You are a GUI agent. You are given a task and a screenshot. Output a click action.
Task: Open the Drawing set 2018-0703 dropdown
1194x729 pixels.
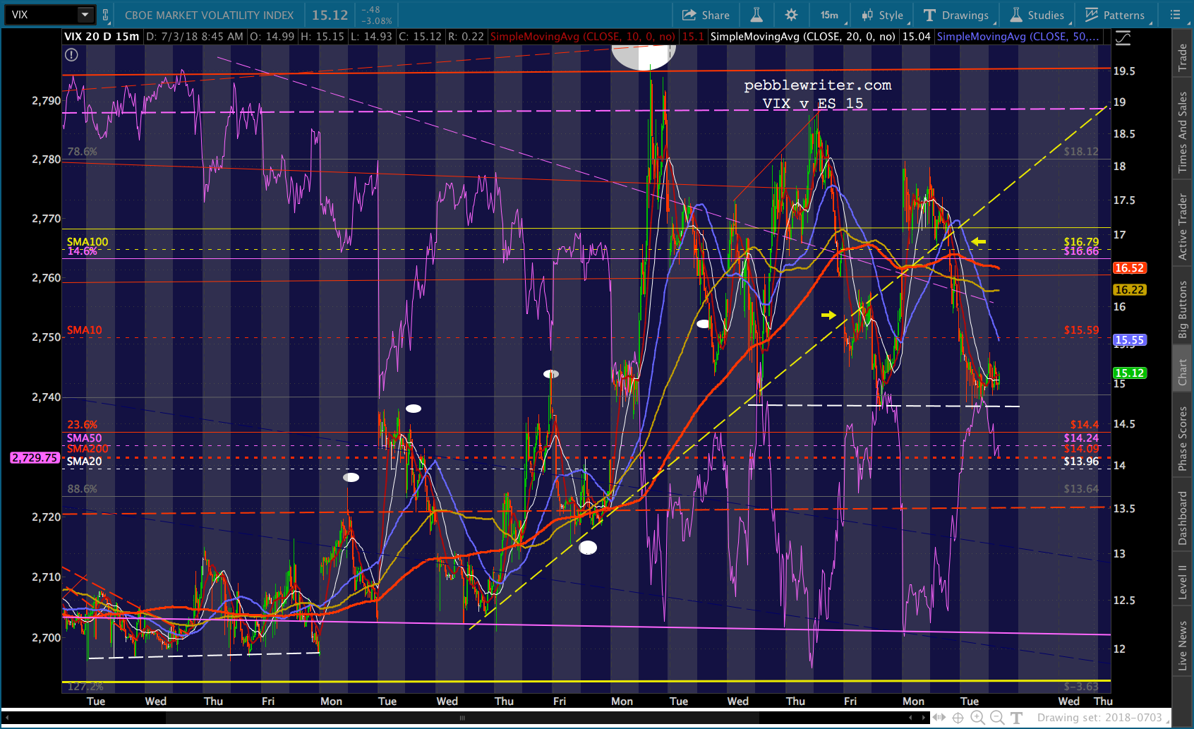(1101, 718)
